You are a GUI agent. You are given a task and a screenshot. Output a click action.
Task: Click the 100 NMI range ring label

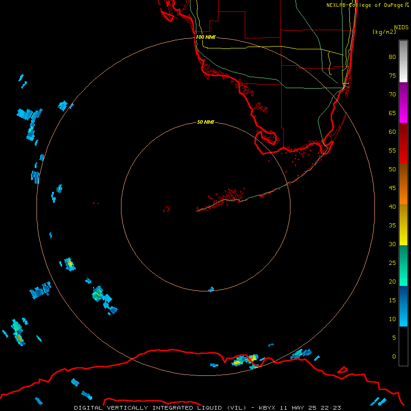tap(205, 37)
